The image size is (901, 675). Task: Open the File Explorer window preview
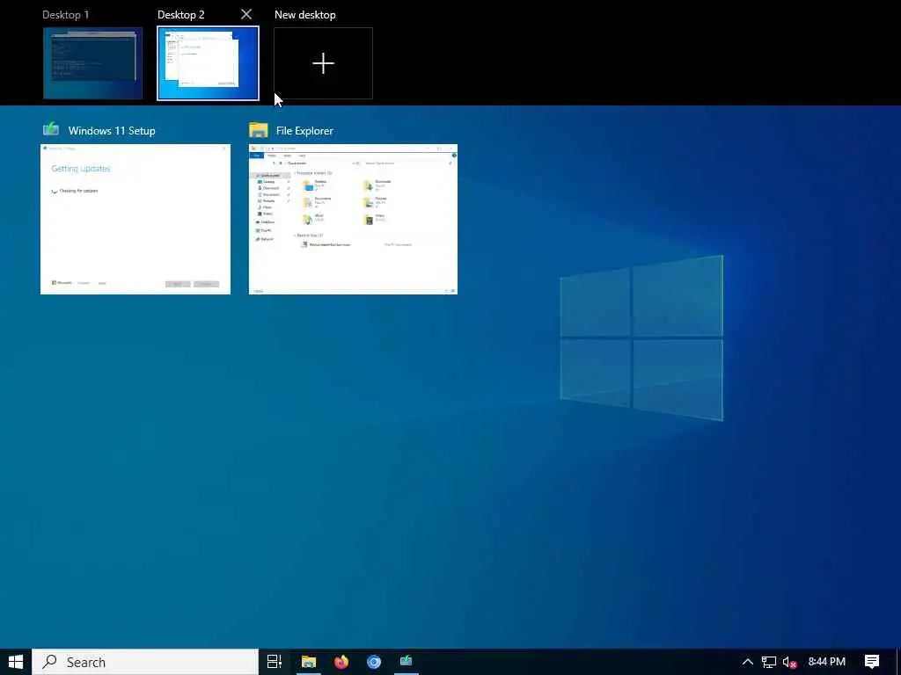click(354, 219)
